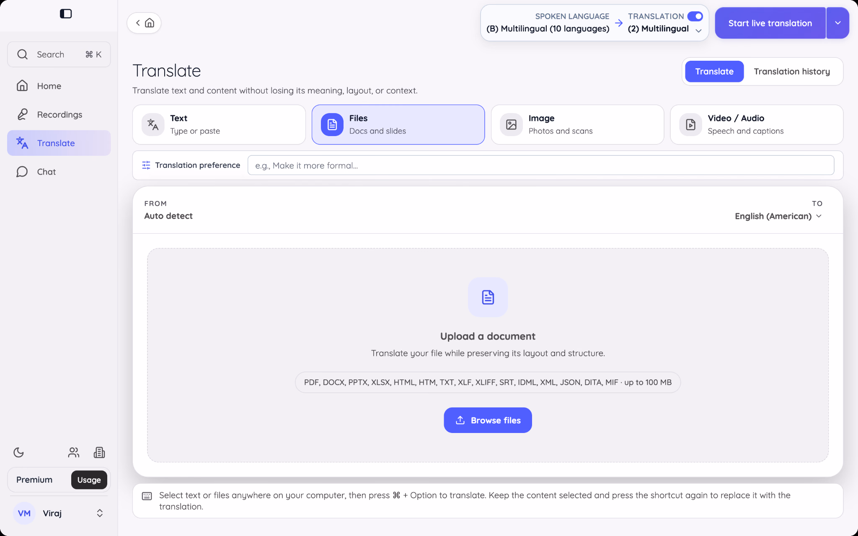This screenshot has height=536, width=858.
Task: Click Start live translation button
Action: (x=770, y=23)
